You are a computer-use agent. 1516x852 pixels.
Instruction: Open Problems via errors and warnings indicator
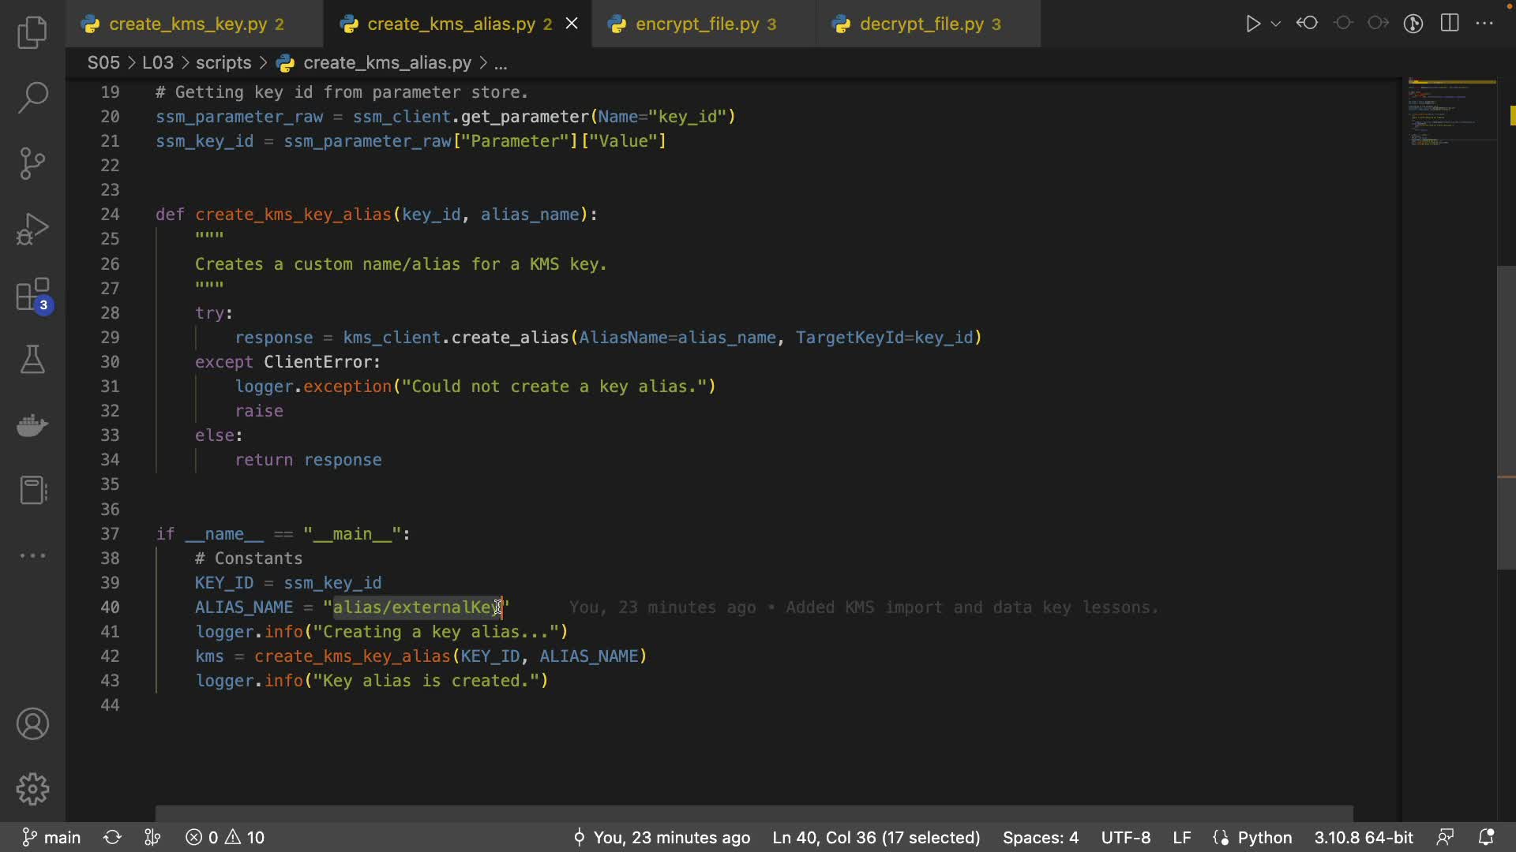(226, 837)
